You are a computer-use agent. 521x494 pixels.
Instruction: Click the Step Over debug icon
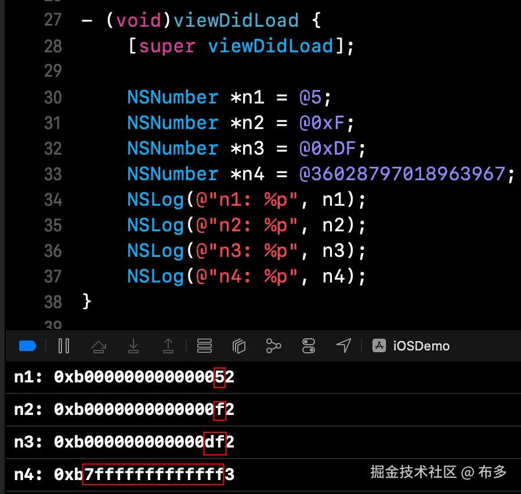click(x=99, y=346)
